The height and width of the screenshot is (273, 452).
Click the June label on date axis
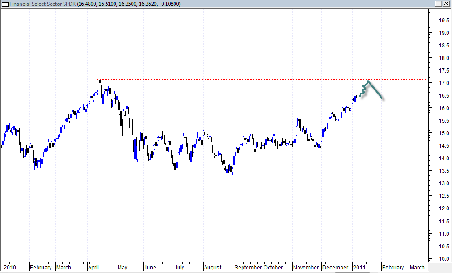click(150, 268)
